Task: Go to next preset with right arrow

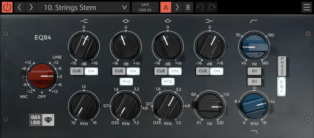Action: [x=31, y=8]
